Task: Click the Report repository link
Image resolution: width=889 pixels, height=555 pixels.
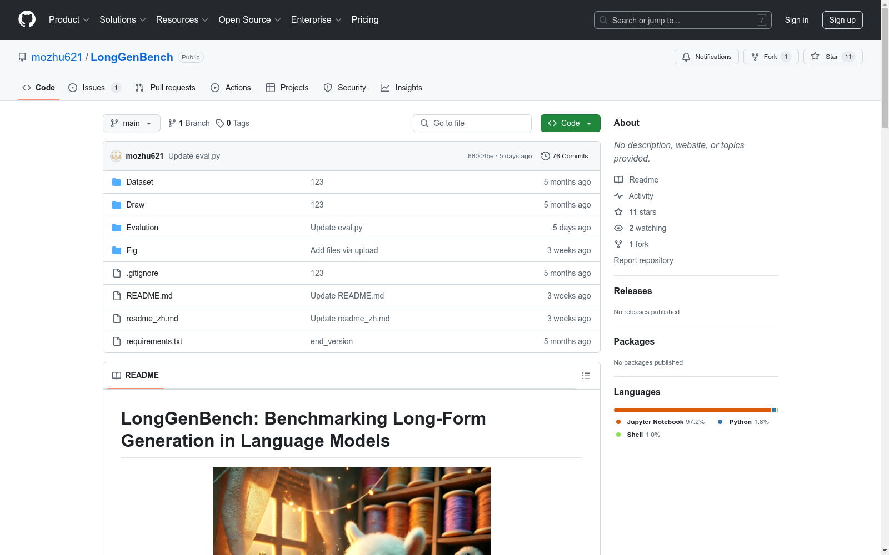Action: pos(643,260)
